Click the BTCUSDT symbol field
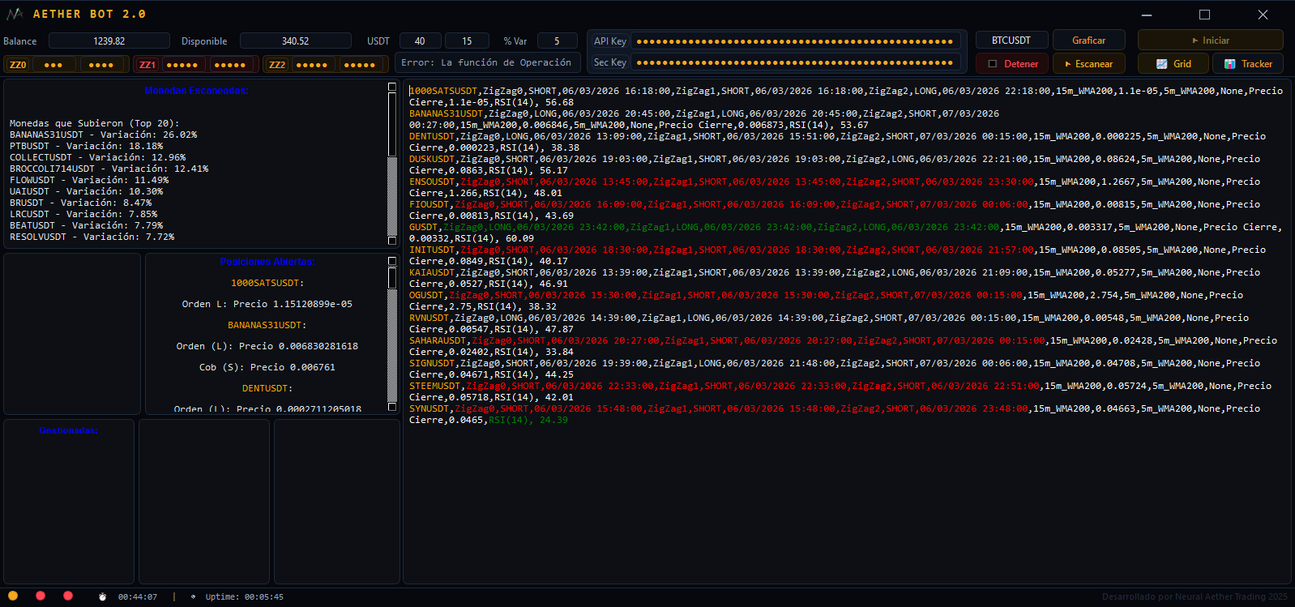 pos(1011,41)
